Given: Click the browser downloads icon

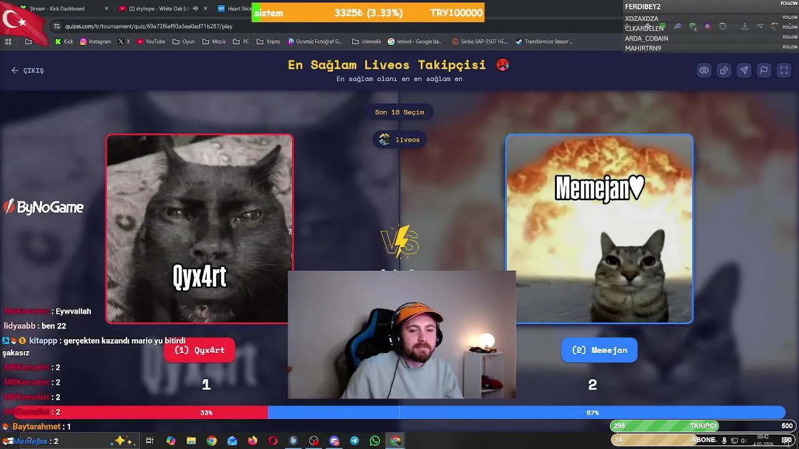Looking at the screenshot, I should pos(745,26).
